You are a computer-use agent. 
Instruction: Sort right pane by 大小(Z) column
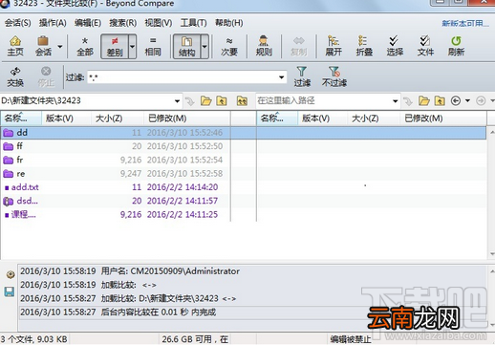(374, 119)
